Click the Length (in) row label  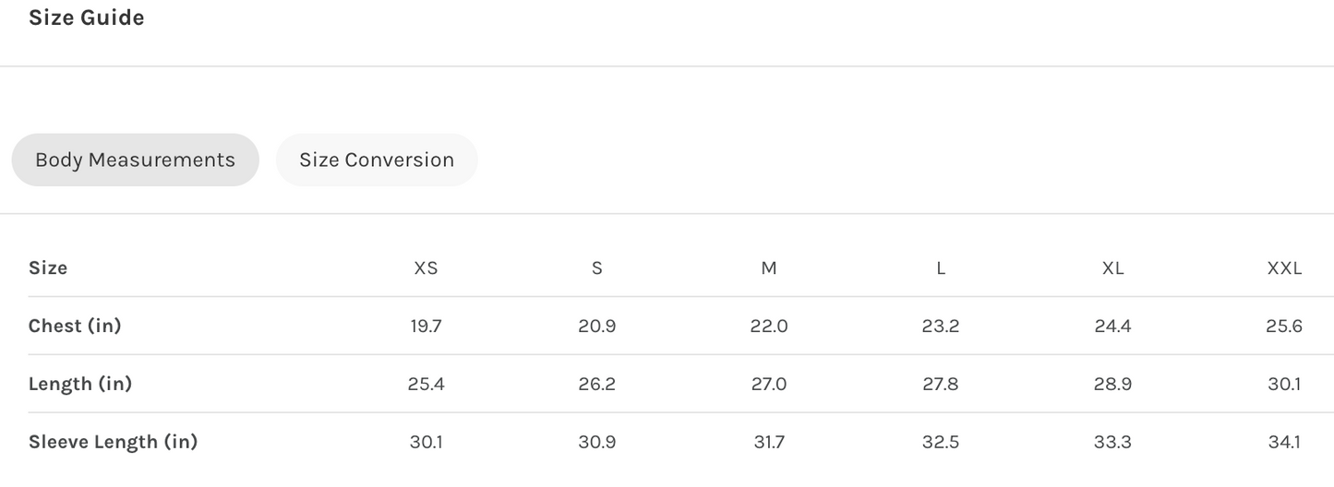tap(80, 384)
